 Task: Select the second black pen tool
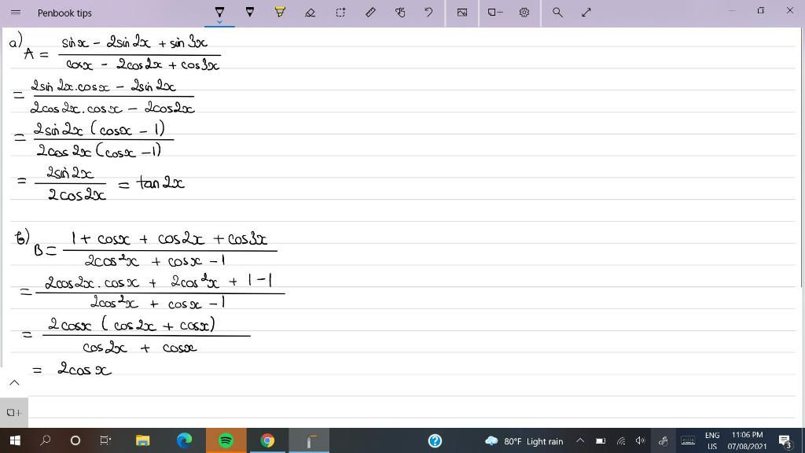pos(249,12)
